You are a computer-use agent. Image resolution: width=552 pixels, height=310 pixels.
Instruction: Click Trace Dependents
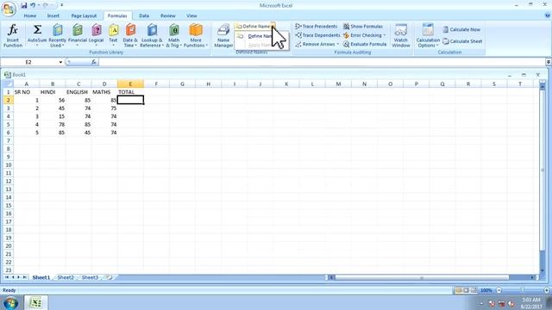[317, 35]
